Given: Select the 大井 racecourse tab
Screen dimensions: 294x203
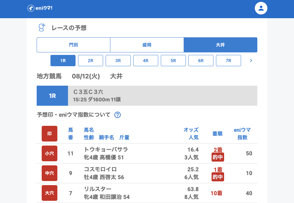Looking at the screenshot, I should (220, 45).
